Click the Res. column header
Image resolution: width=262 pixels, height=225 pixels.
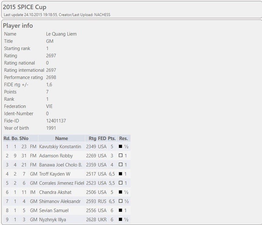point(123,138)
